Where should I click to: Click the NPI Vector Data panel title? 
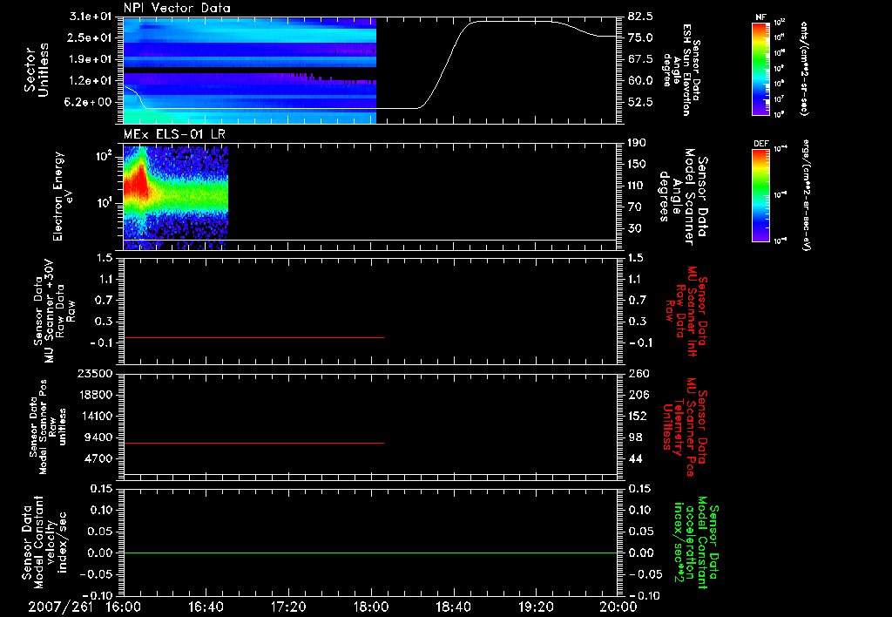pos(178,8)
